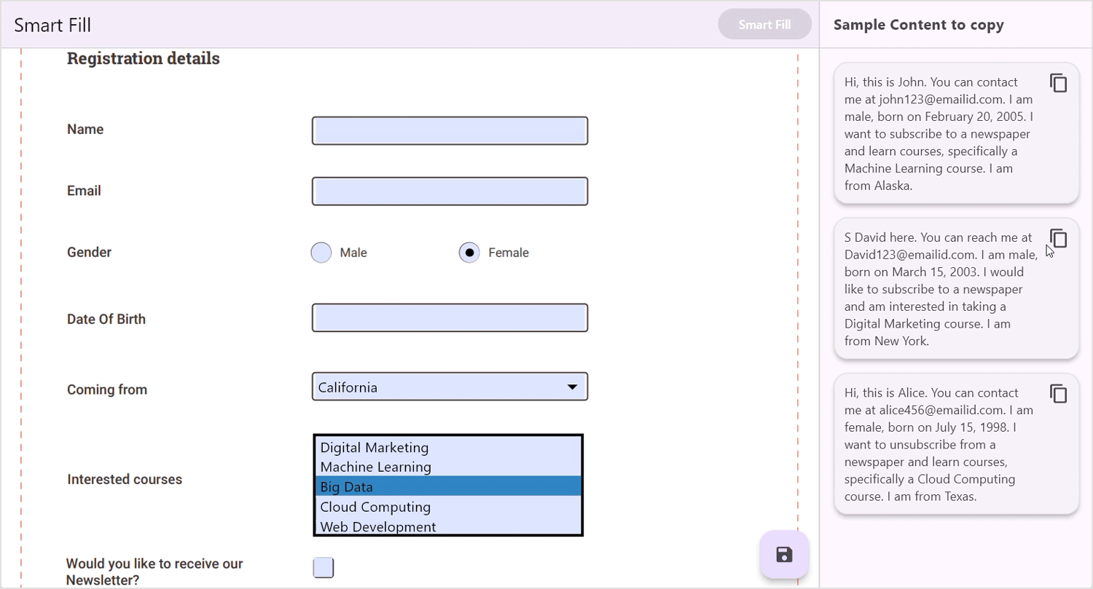Click the Date Of Birth field
The height and width of the screenshot is (589, 1093).
pos(450,318)
